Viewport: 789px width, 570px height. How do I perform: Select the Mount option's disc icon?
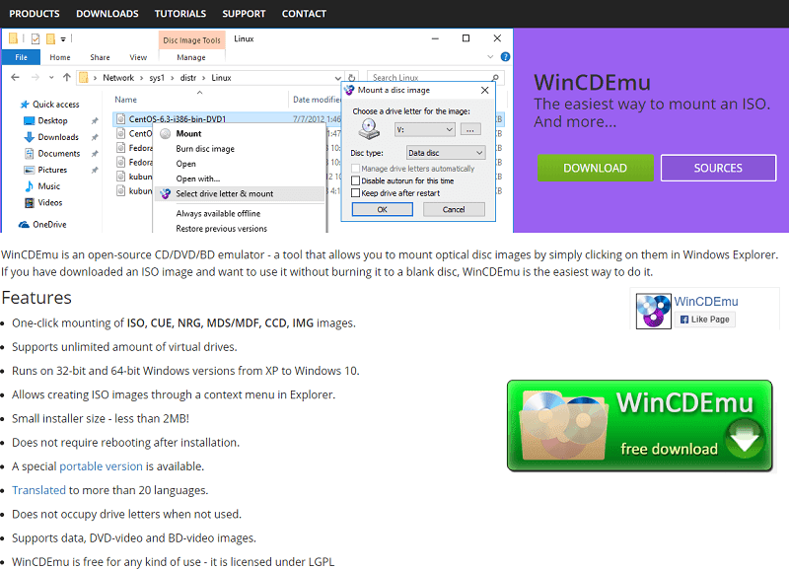165,133
